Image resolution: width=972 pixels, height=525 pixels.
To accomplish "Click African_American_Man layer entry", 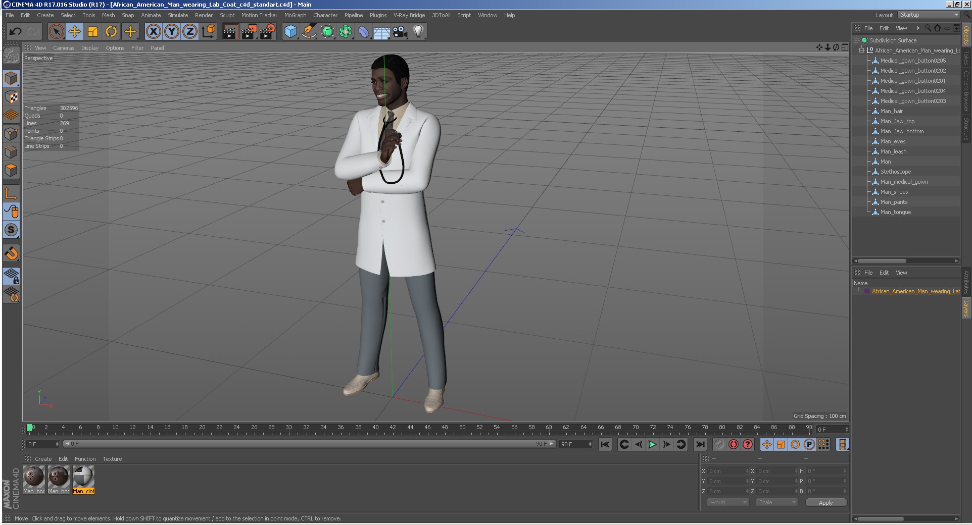I will [x=915, y=291].
